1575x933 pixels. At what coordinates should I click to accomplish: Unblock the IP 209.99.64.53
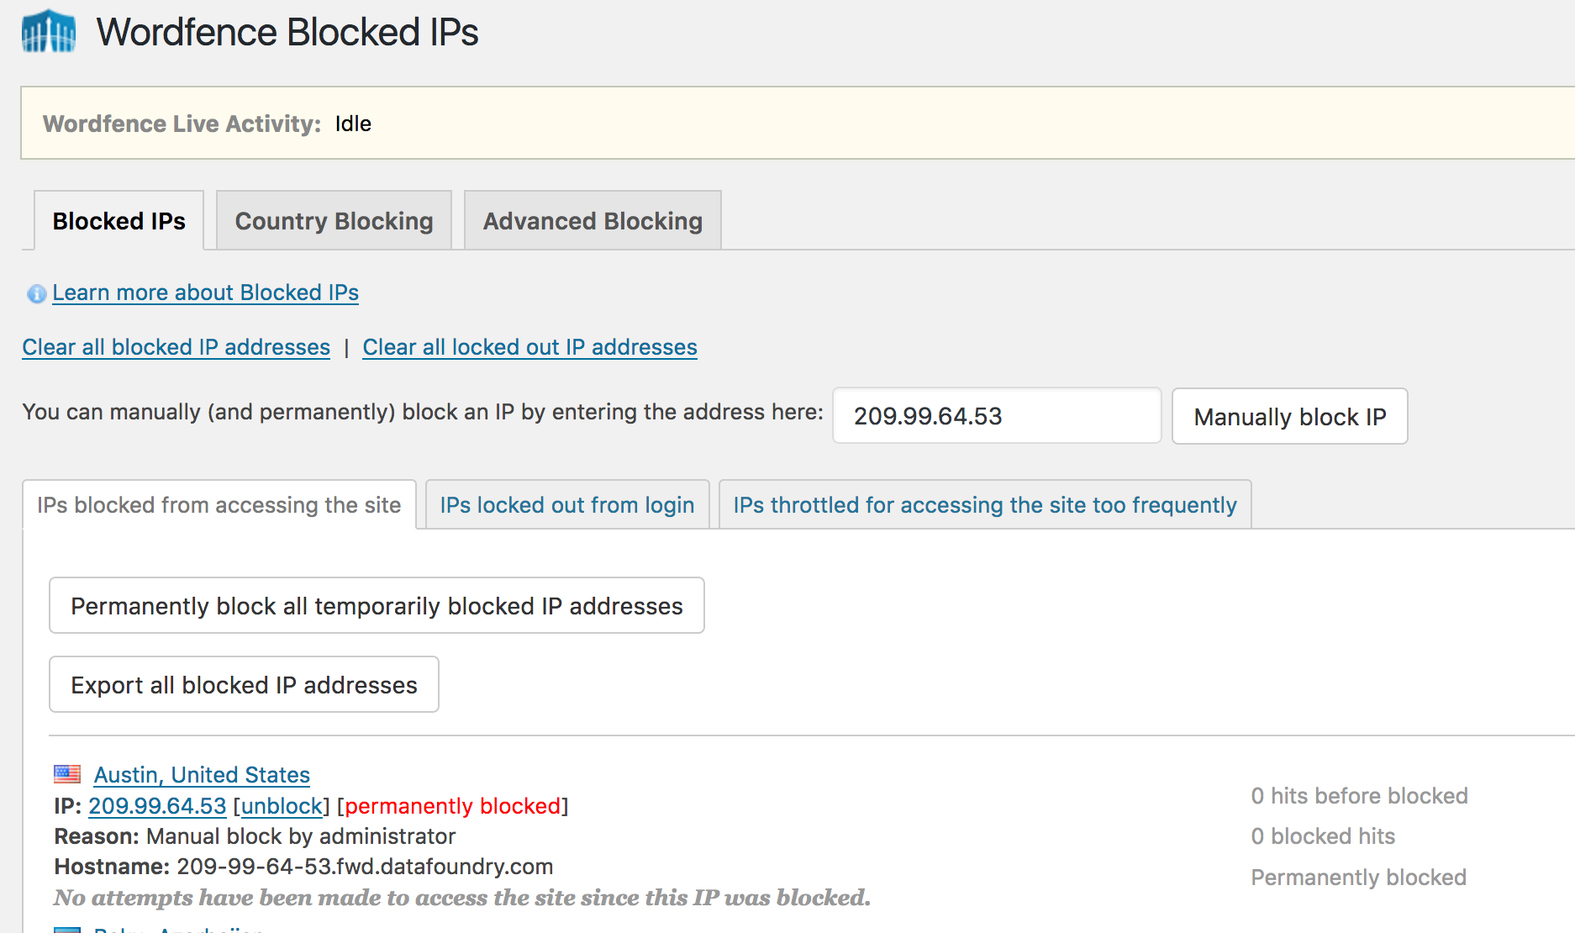(x=282, y=806)
